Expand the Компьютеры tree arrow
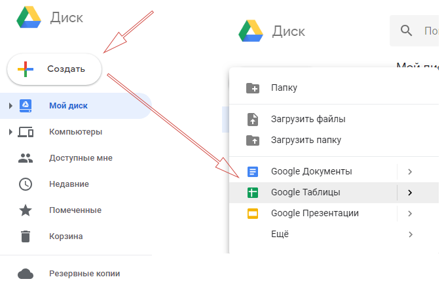 [10, 132]
